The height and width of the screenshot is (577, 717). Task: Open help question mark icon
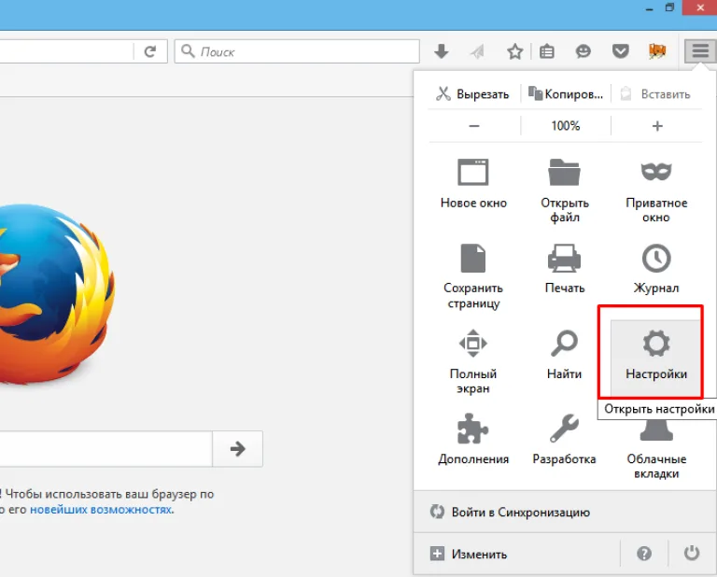644,554
